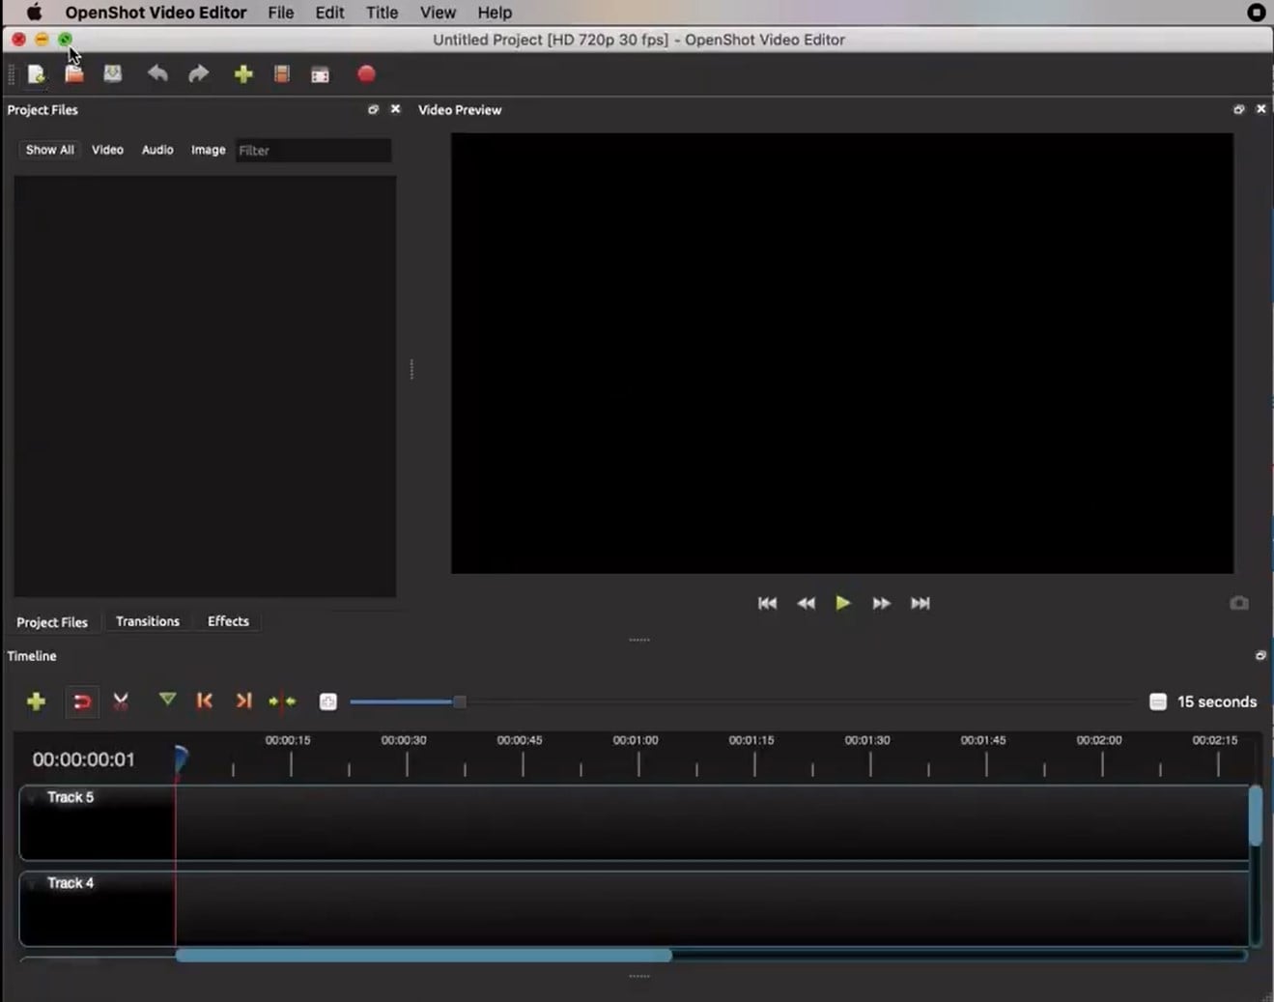Filter project files by Video

[107, 150]
